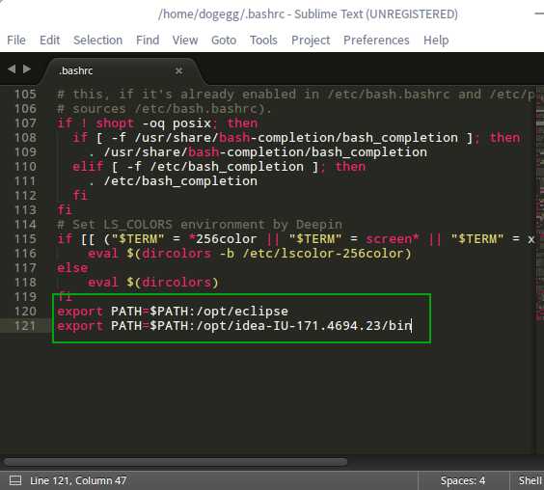This screenshot has height=490, width=544.
Task: Click 'posix' in line 107
Action: tap(192, 123)
